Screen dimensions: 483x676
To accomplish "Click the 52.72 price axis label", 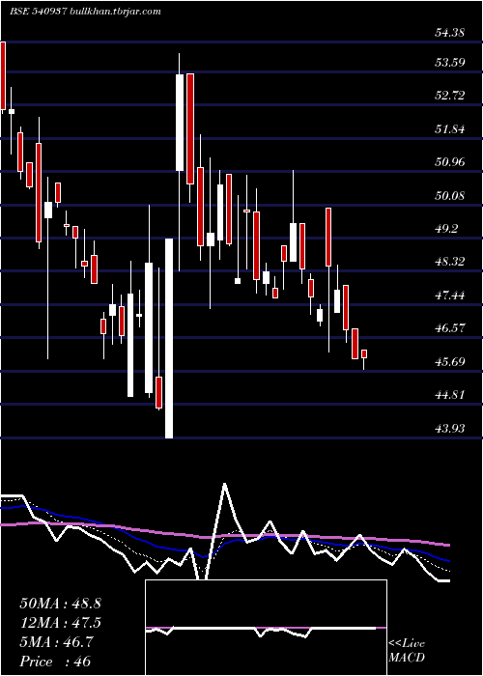I will [450, 95].
